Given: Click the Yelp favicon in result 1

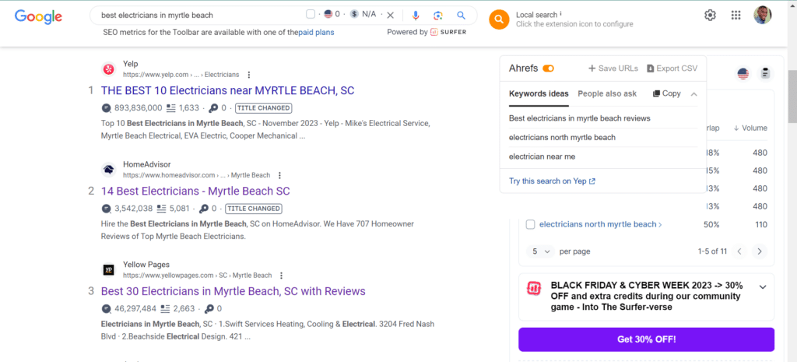Looking at the screenshot, I should (108, 69).
